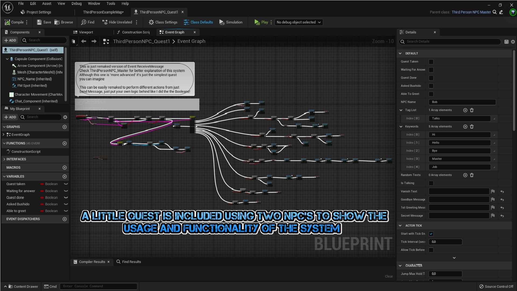Viewport: 517px width, 291px height.
Task: Open the Window menu
Action: click(94, 4)
